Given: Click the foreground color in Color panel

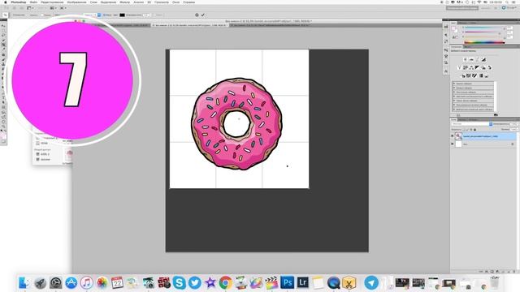Looking at the screenshot, I should pos(454,29).
